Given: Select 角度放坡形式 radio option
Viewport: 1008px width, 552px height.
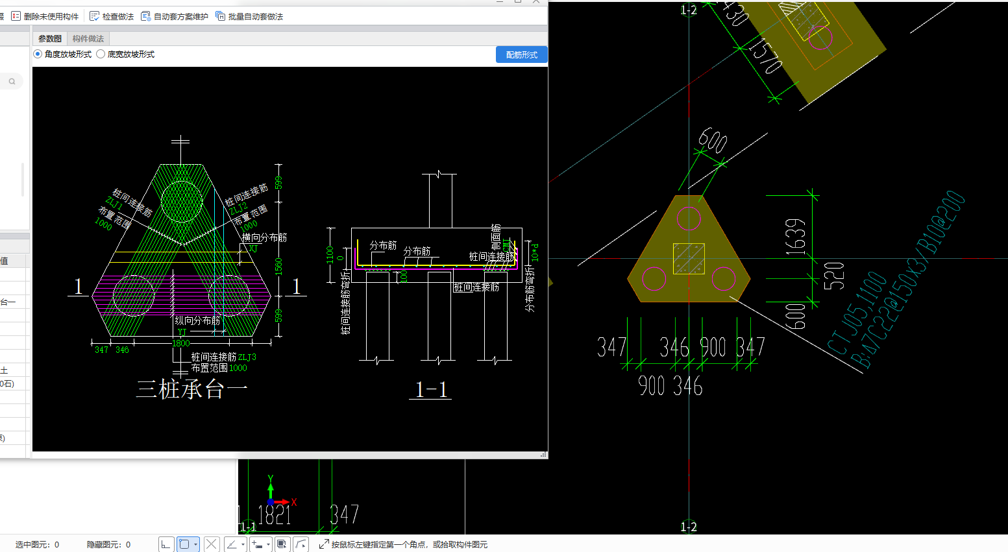Looking at the screenshot, I should pyautogui.click(x=63, y=54).
